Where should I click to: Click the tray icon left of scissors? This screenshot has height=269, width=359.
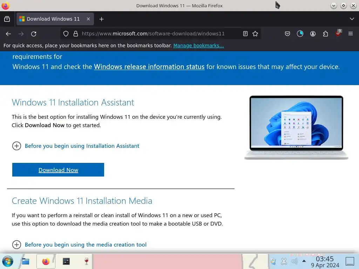coord(273,261)
